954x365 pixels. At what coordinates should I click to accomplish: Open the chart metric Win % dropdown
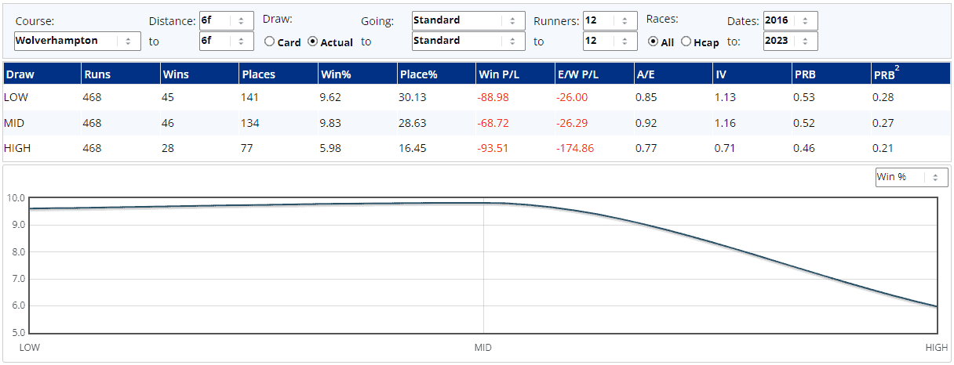pos(912,177)
